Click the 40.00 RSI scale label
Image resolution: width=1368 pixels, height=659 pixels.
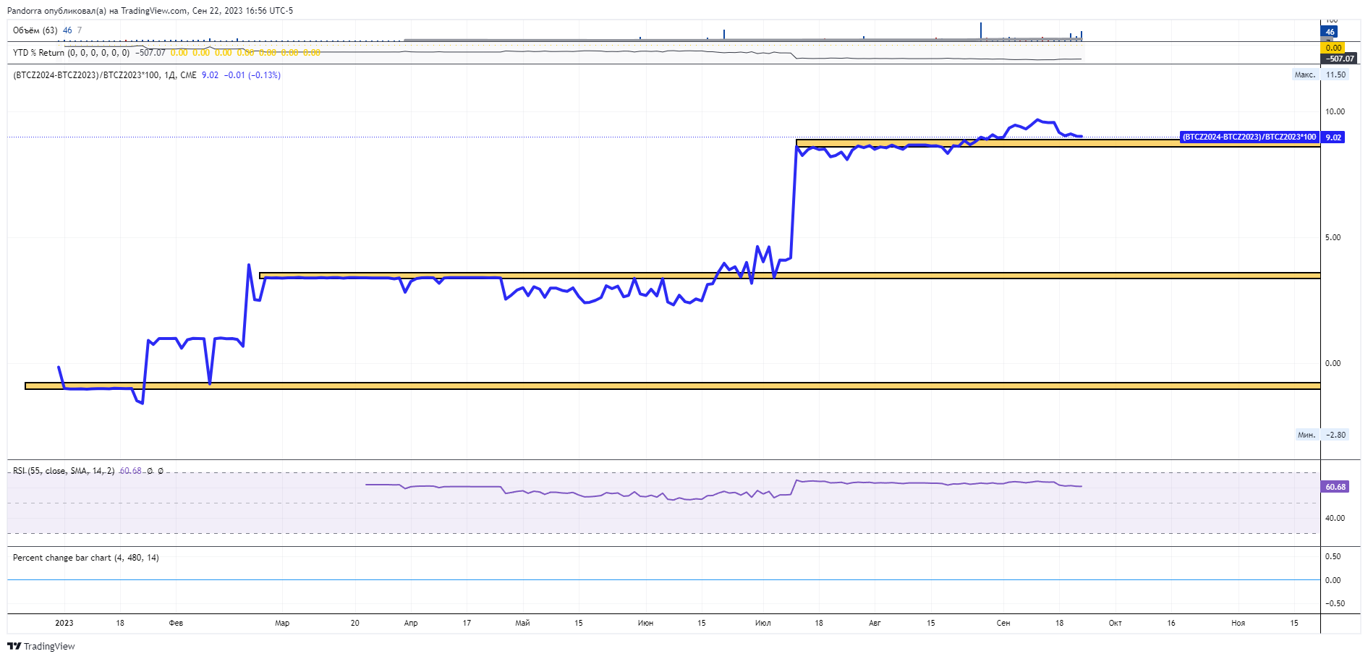click(x=1335, y=518)
